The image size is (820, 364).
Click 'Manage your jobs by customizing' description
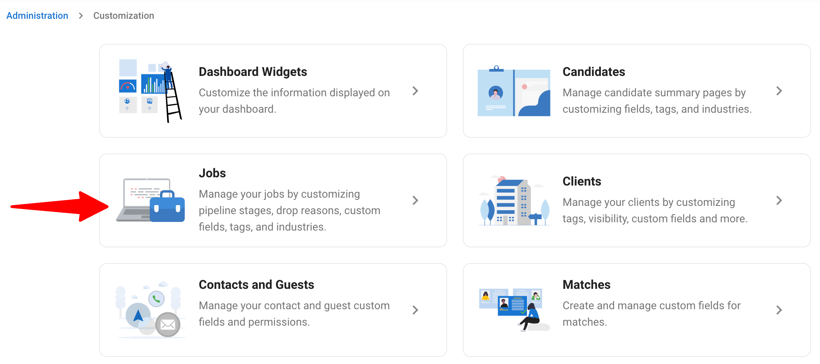pyautogui.click(x=290, y=210)
